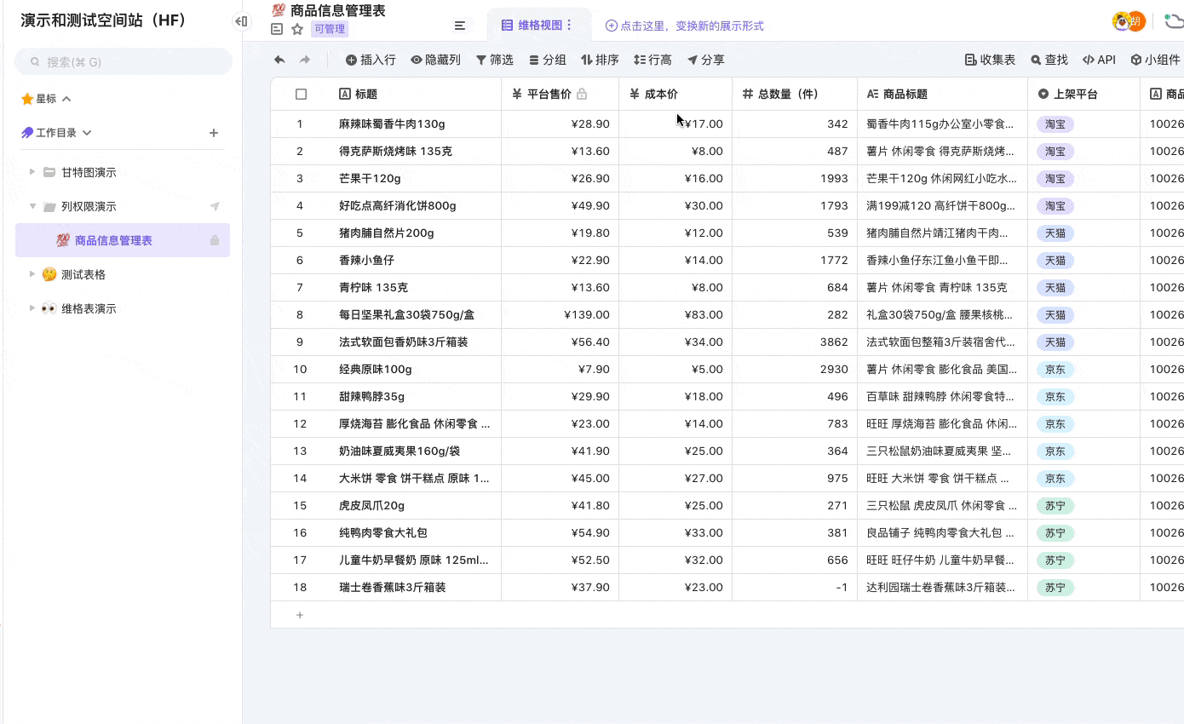Click the 商品标题 column header

[942, 94]
